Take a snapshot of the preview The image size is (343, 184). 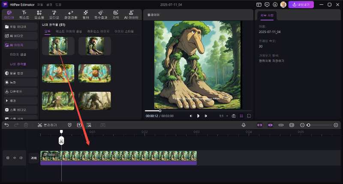pos(234,116)
